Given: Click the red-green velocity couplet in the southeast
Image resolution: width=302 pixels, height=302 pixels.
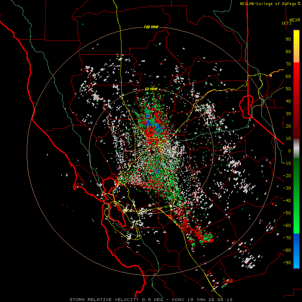Looking at the screenshot, I should click(204, 237).
